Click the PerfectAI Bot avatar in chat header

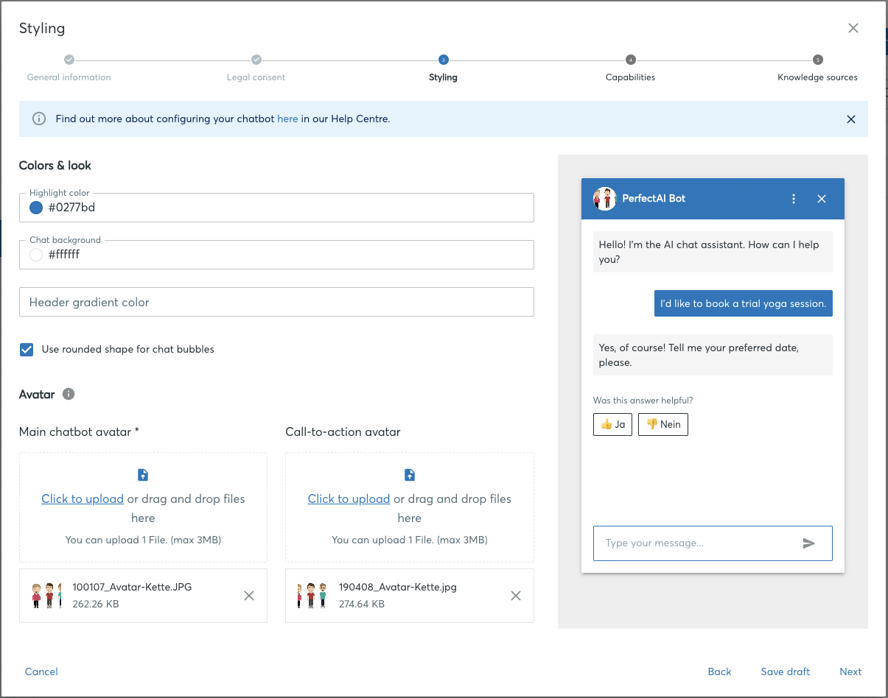click(x=604, y=199)
